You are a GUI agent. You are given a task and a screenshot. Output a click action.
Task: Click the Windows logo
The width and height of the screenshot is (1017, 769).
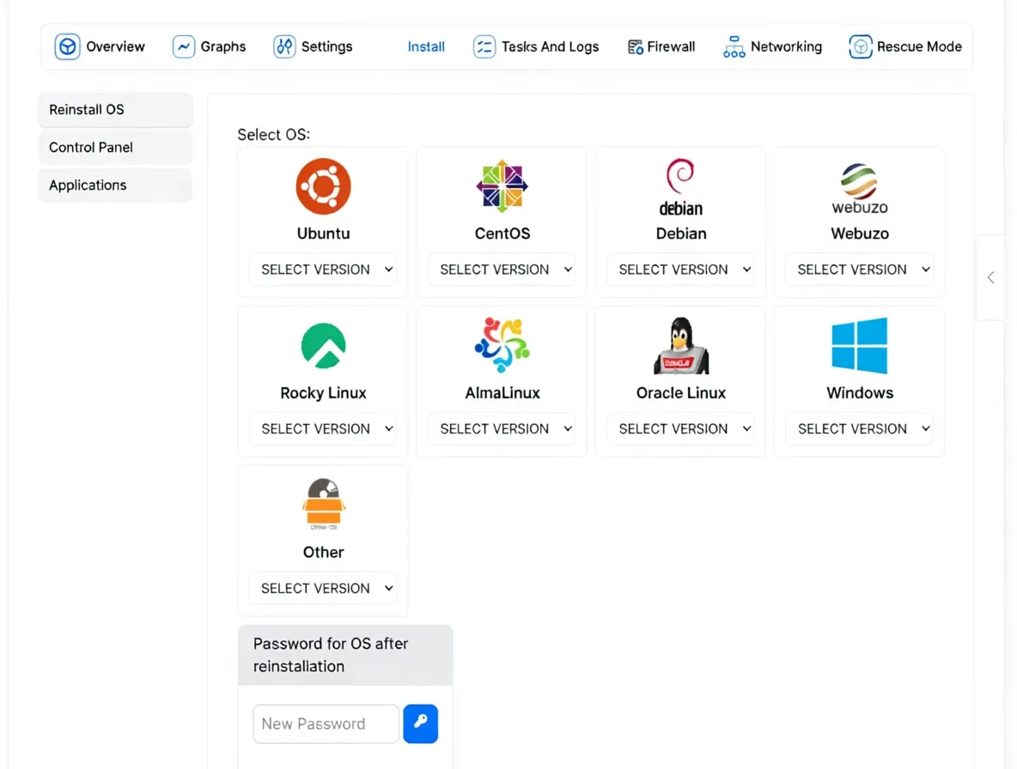pyautogui.click(x=860, y=345)
